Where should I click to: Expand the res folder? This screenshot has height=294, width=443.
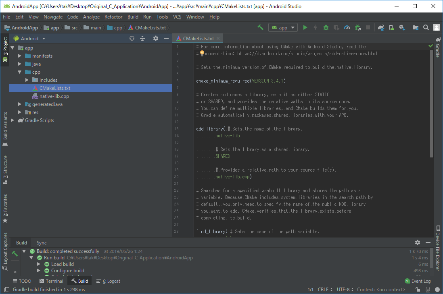point(20,112)
